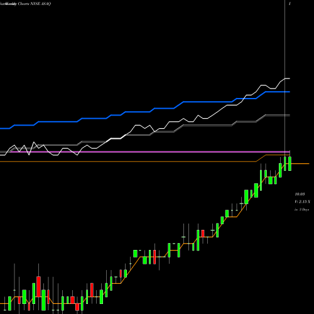Click the "2.15 X" volume text
This screenshot has height=314, width=314.
pos(305,202)
